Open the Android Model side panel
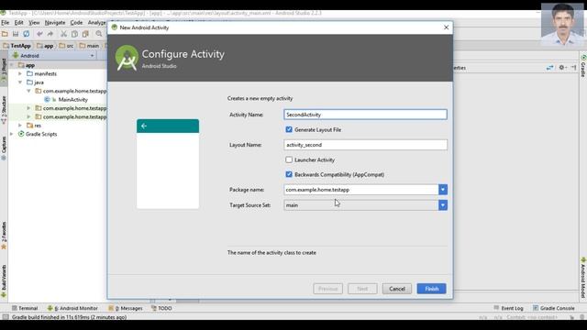587x330 pixels. point(583,278)
